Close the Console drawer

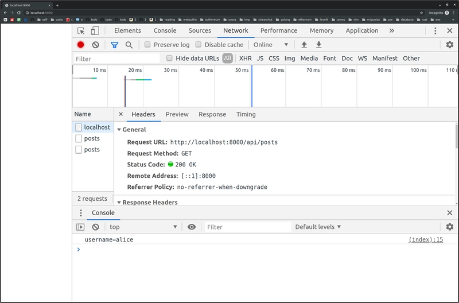pos(450,213)
